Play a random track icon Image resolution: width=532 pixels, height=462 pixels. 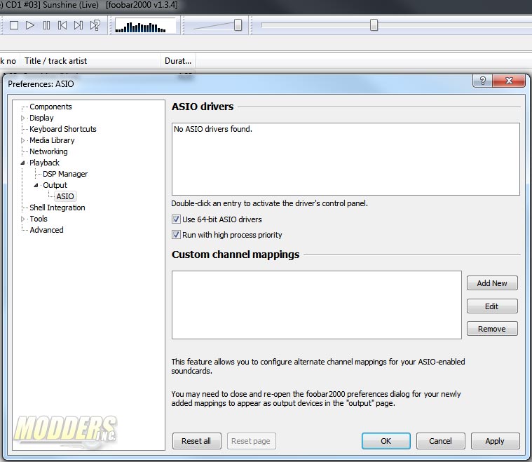pyautogui.click(x=95, y=25)
